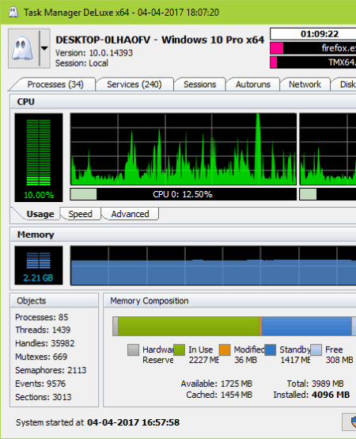Click the system started timestamp
Screen dimensions: 356x439
point(133,422)
